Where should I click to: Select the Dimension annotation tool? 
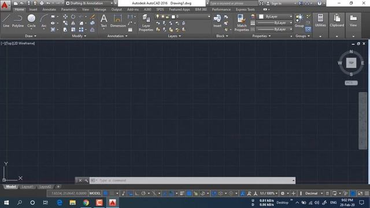[118, 21]
